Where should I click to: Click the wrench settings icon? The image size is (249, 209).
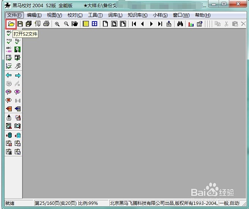(17, 66)
